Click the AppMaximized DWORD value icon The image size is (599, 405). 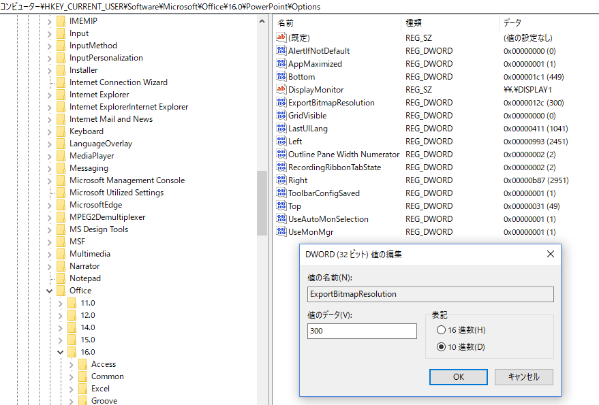tap(281, 63)
